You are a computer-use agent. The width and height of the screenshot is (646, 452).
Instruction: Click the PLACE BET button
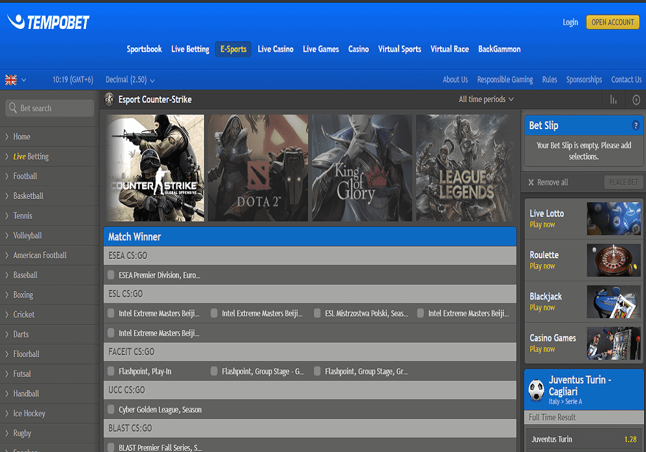coord(623,182)
